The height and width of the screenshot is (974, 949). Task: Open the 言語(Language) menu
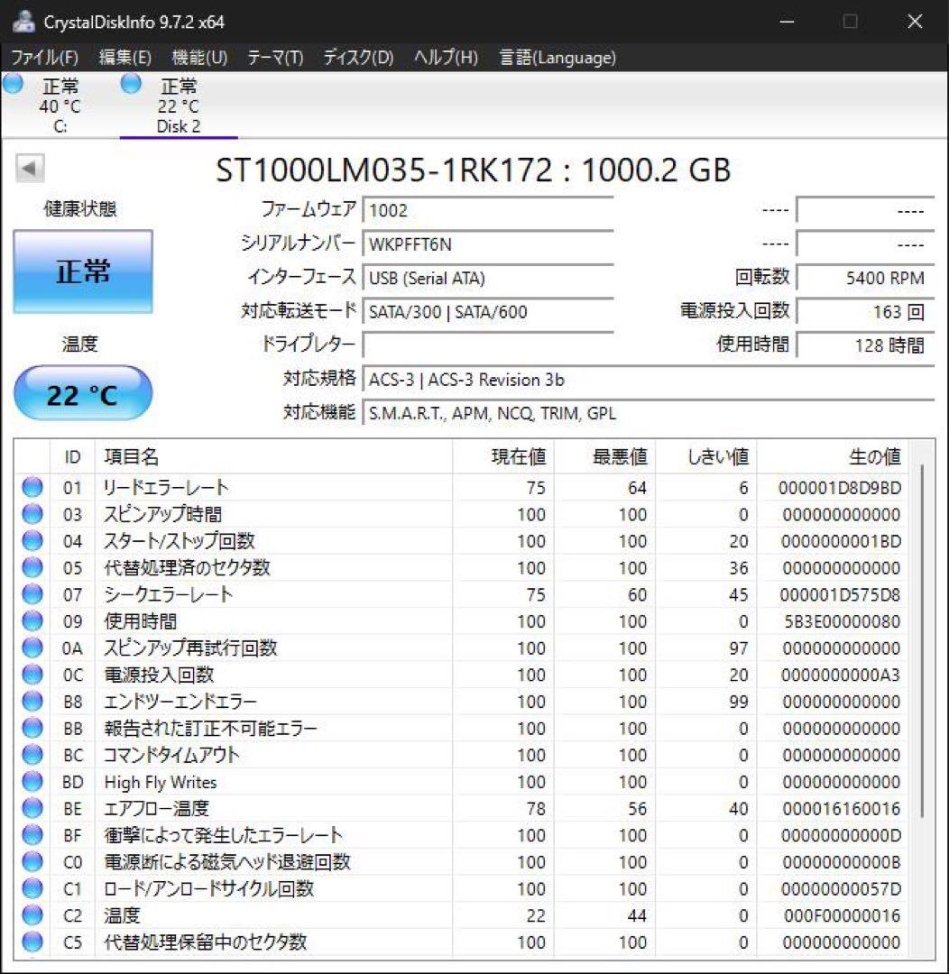tap(557, 57)
